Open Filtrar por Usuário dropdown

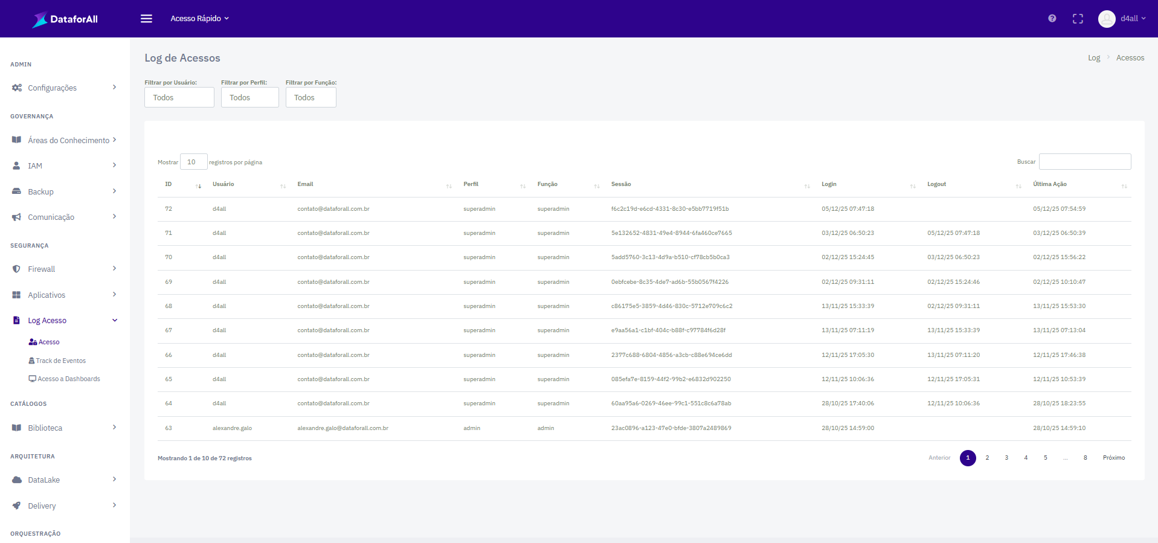pyautogui.click(x=179, y=97)
